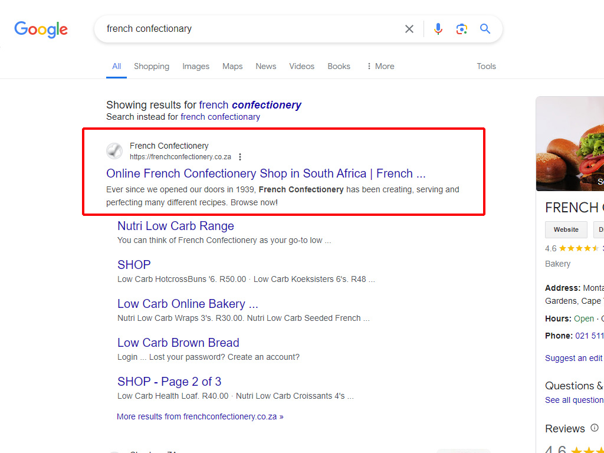The image size is (604, 453).
Task: Switch to the Shopping tab
Action: [152, 66]
